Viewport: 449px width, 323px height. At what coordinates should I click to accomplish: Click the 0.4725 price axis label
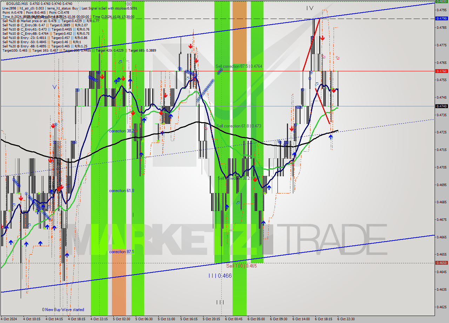pos(441,132)
